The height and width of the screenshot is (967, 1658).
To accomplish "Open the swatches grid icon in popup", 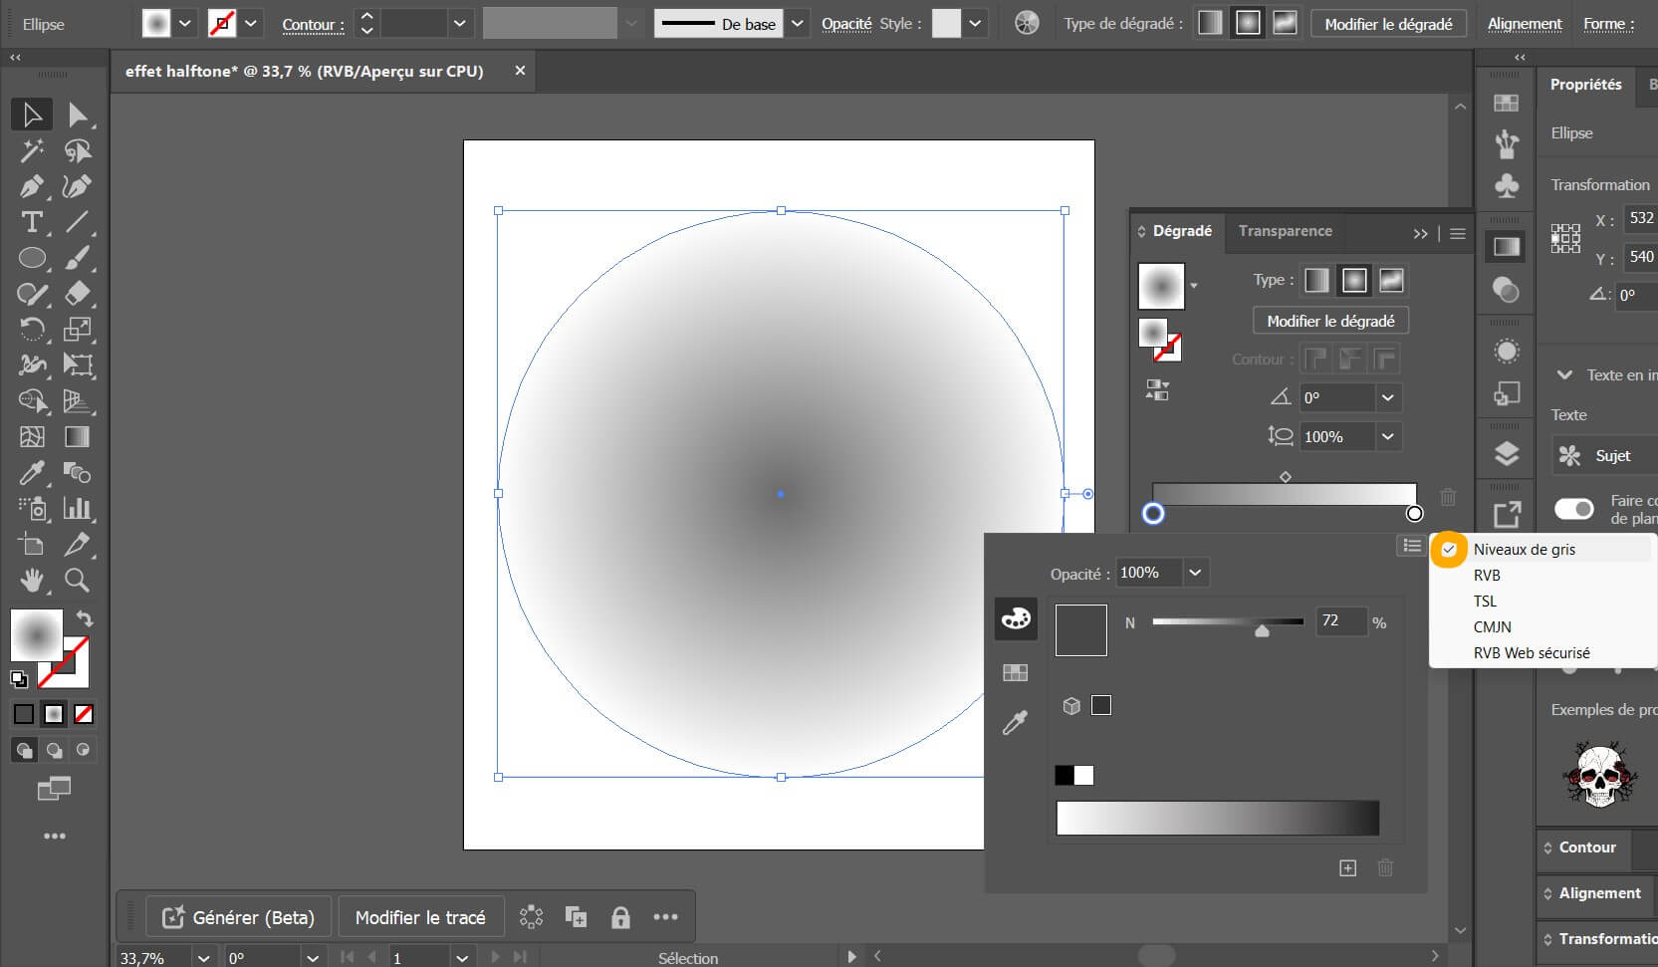I will [x=1016, y=673].
